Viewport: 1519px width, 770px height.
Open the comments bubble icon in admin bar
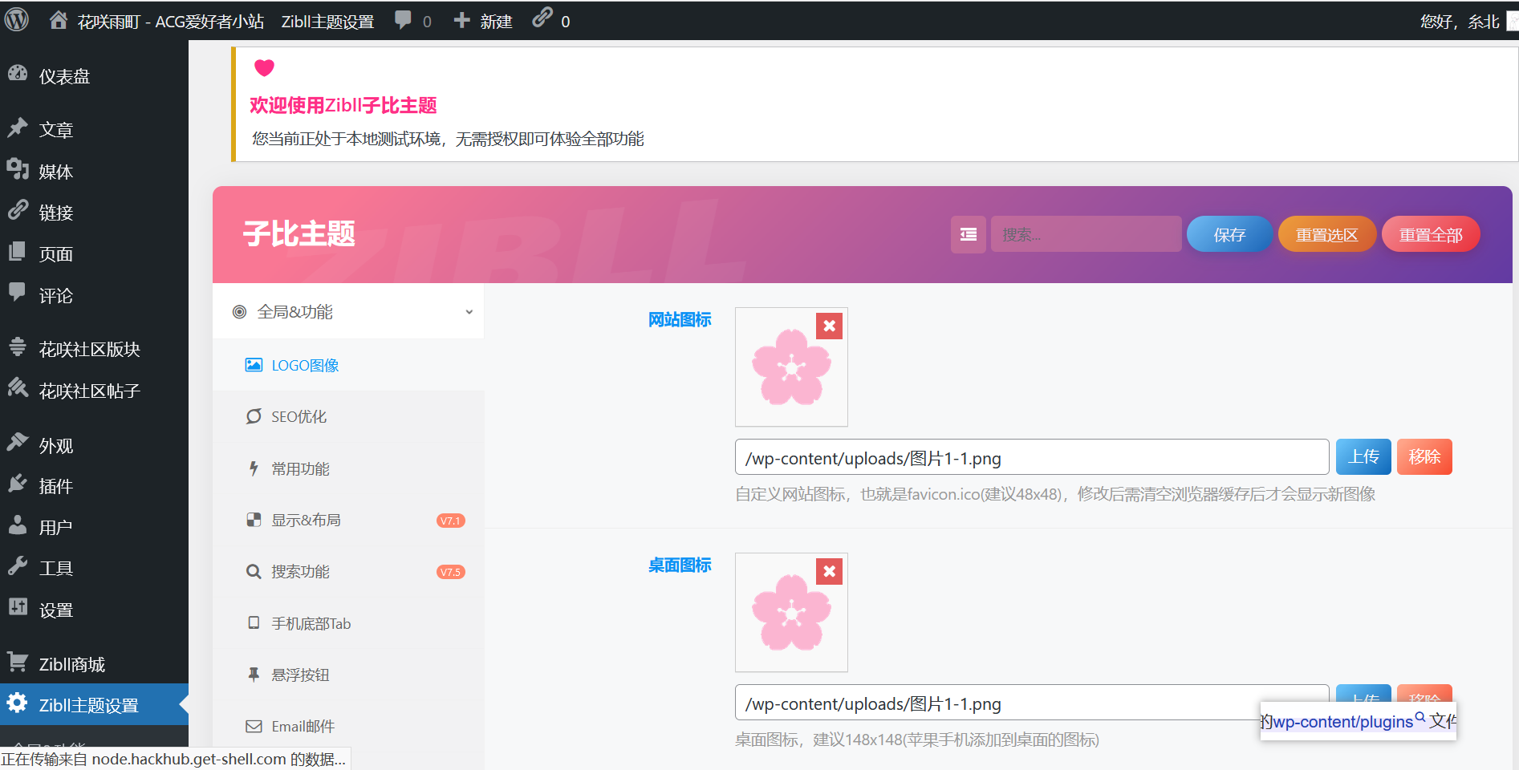click(403, 20)
